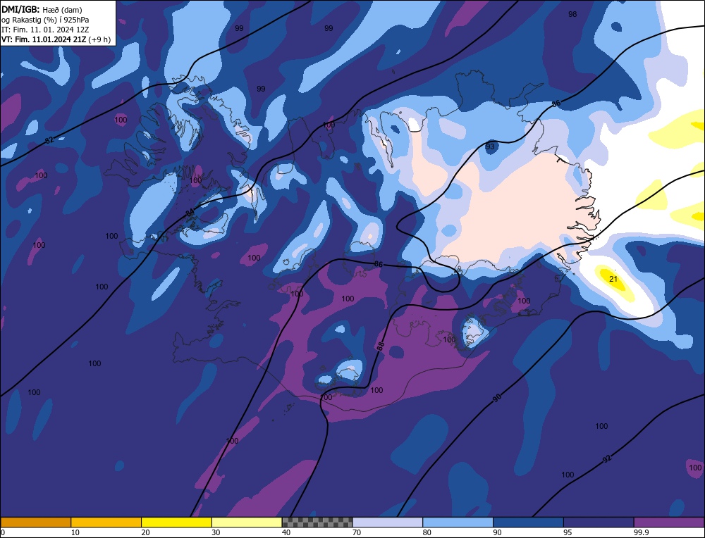The image size is (705, 538).
Task: Click the '80' tick label on legend
Action: (x=427, y=532)
